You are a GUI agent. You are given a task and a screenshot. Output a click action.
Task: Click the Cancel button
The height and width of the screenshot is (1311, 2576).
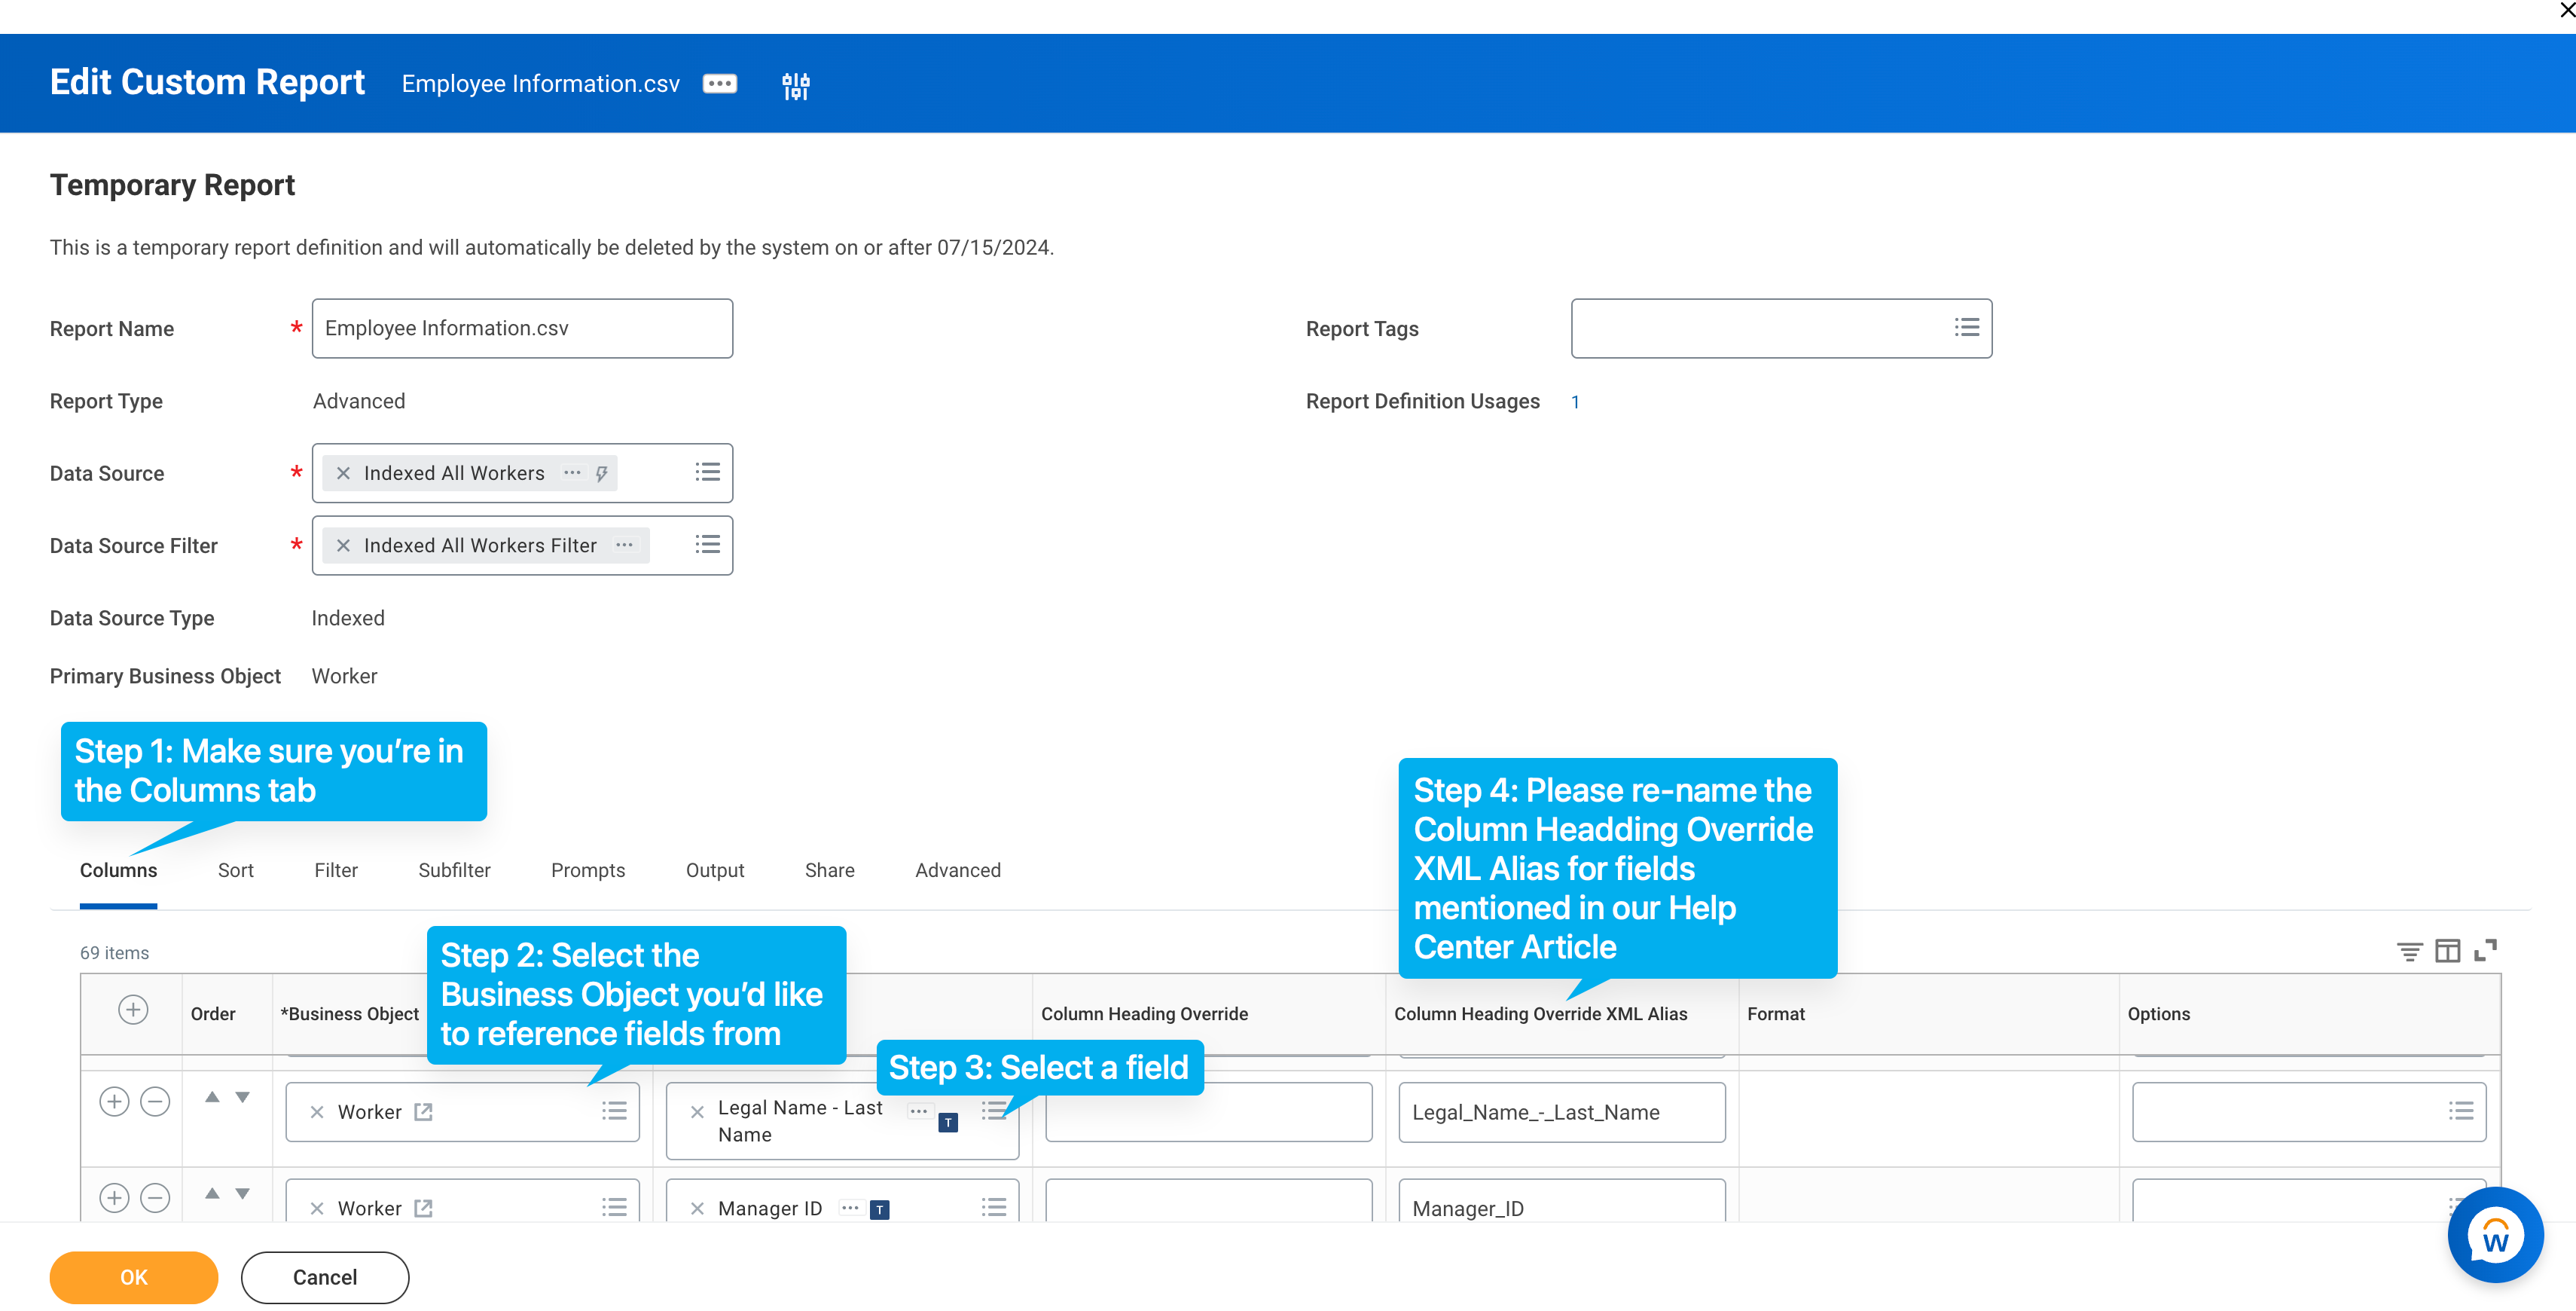point(324,1277)
